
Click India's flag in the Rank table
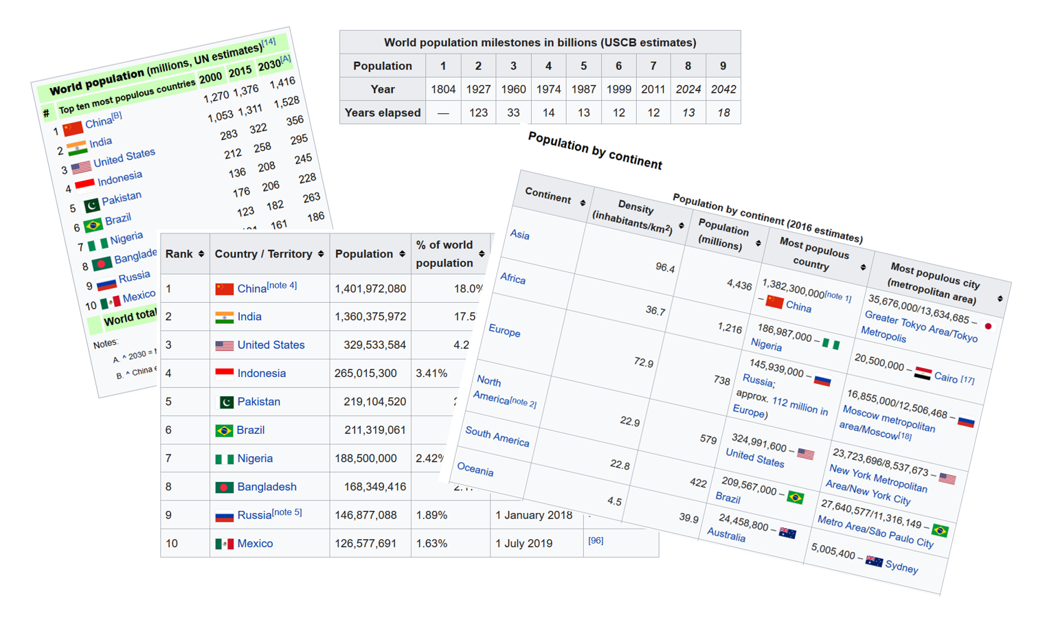coord(224,317)
